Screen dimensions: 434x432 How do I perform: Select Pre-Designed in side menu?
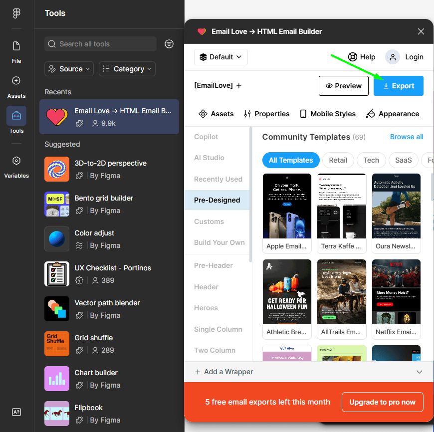217,200
